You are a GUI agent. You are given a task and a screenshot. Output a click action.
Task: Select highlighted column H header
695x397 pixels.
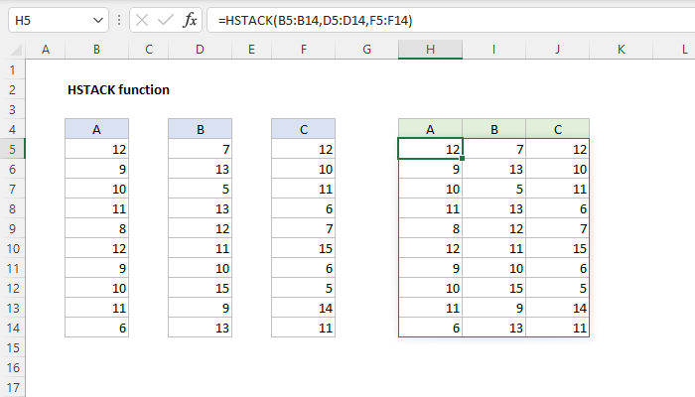(x=430, y=50)
